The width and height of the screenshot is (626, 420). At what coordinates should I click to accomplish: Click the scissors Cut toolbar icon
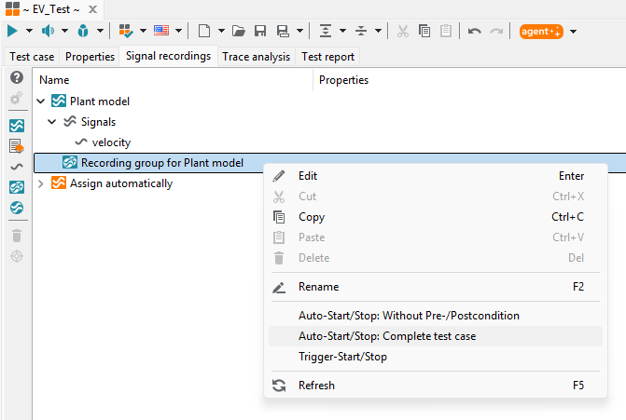403,31
